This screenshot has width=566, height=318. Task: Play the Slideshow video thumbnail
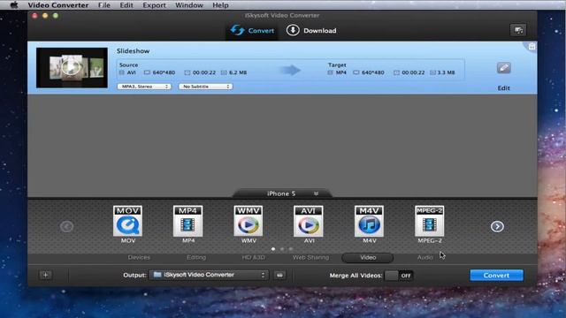[x=71, y=67]
